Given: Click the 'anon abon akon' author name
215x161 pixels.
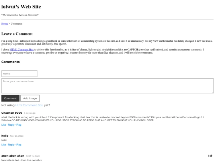Looking at the screenshot, I should click(13, 156).
